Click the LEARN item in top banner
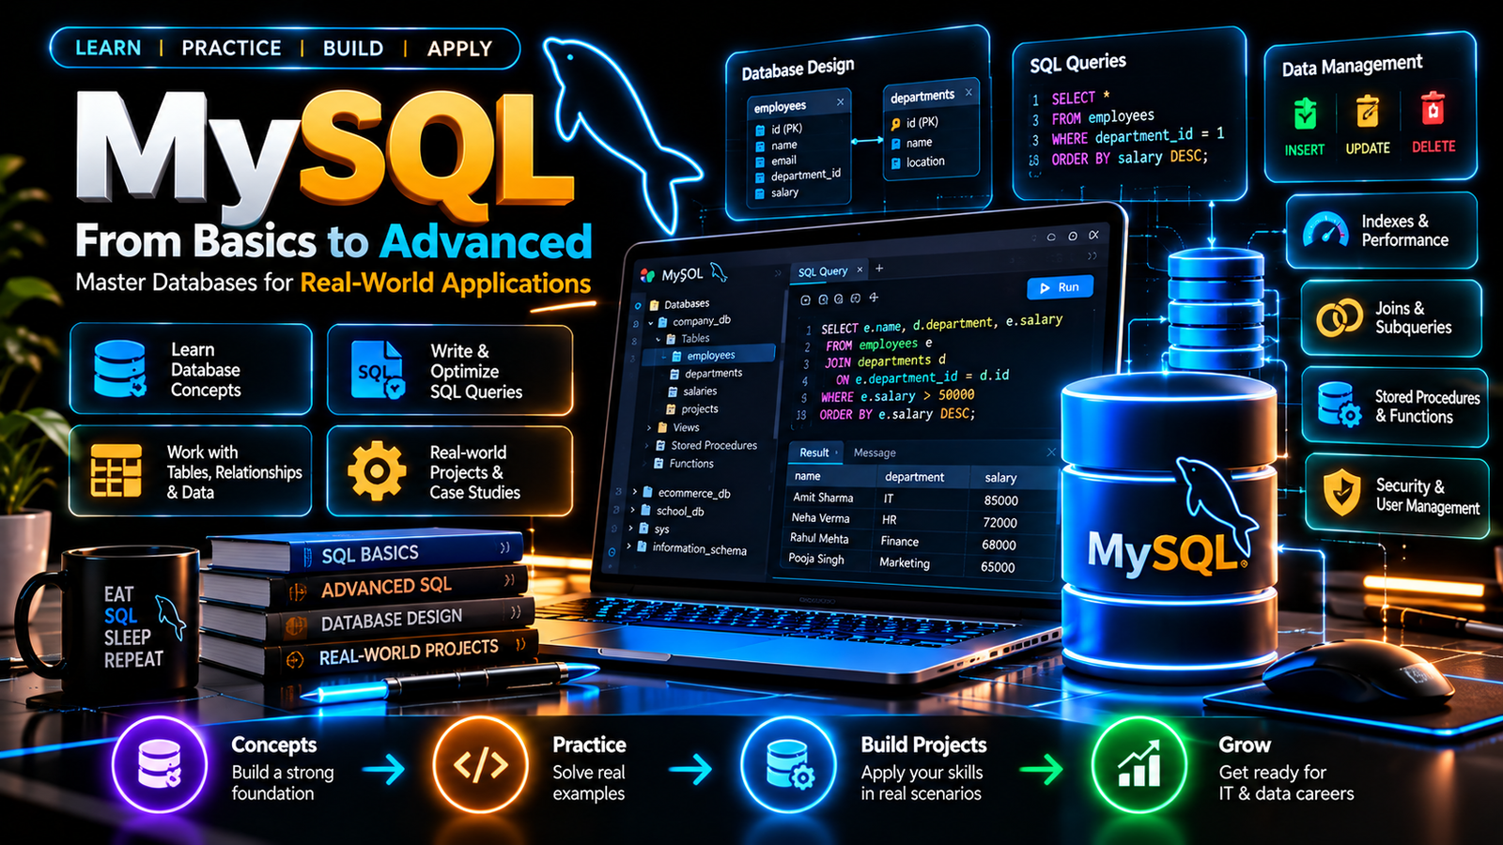Viewport: 1503px width, 845px height. coord(108,48)
